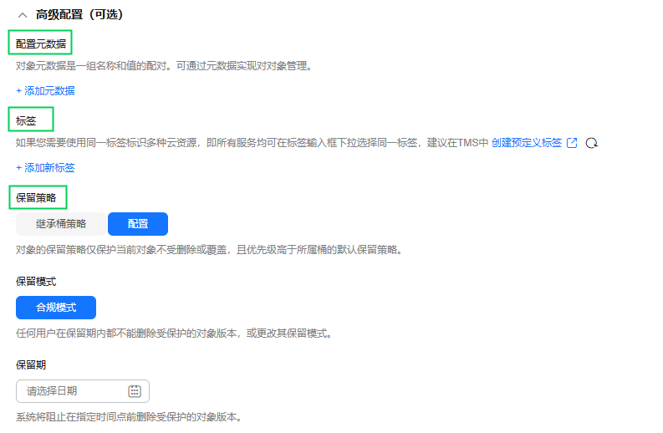663x433 pixels.
Task: Click the 配置元数据 heading
Action: (x=41, y=44)
